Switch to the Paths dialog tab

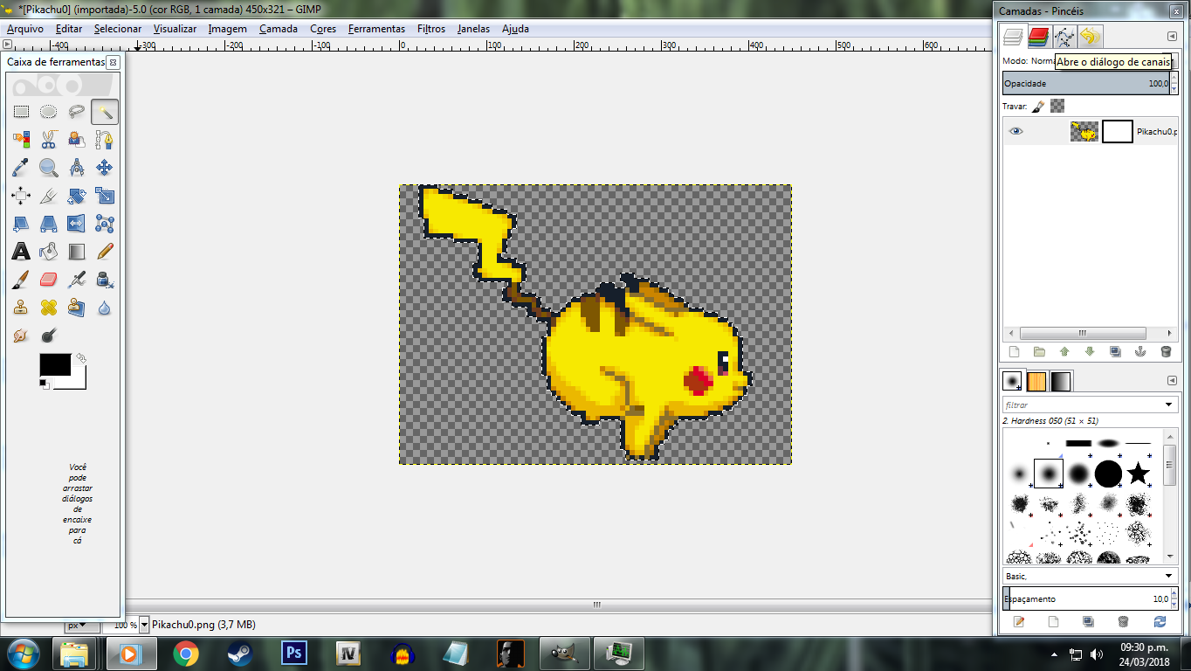(x=1064, y=37)
